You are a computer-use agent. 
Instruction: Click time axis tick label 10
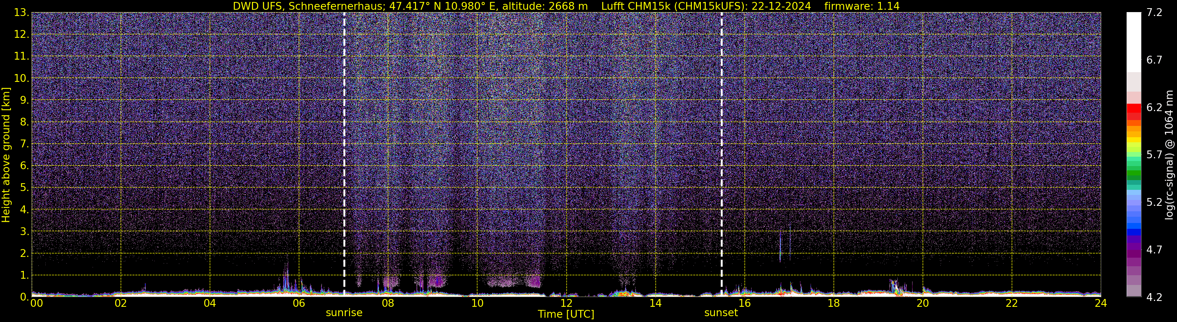[x=477, y=304]
